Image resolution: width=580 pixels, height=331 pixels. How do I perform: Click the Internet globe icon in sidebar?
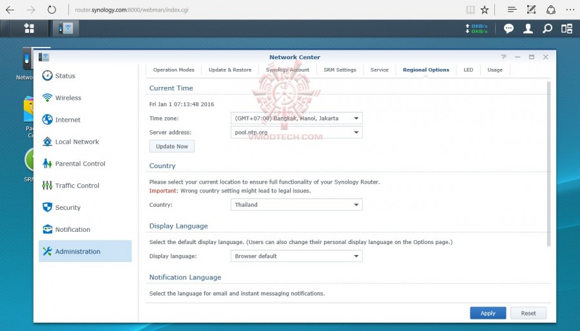47,119
